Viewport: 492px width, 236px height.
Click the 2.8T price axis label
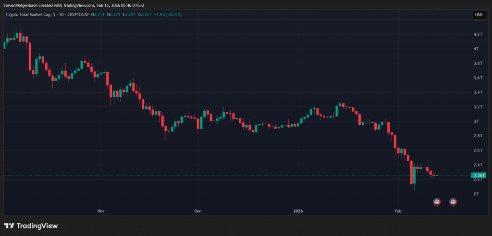[478, 136]
